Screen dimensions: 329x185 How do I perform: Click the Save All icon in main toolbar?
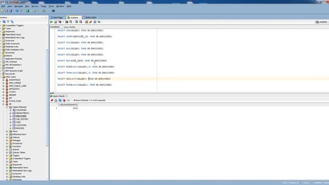(10, 11)
